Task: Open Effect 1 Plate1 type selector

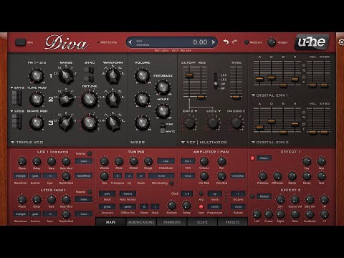Action: click(x=264, y=158)
